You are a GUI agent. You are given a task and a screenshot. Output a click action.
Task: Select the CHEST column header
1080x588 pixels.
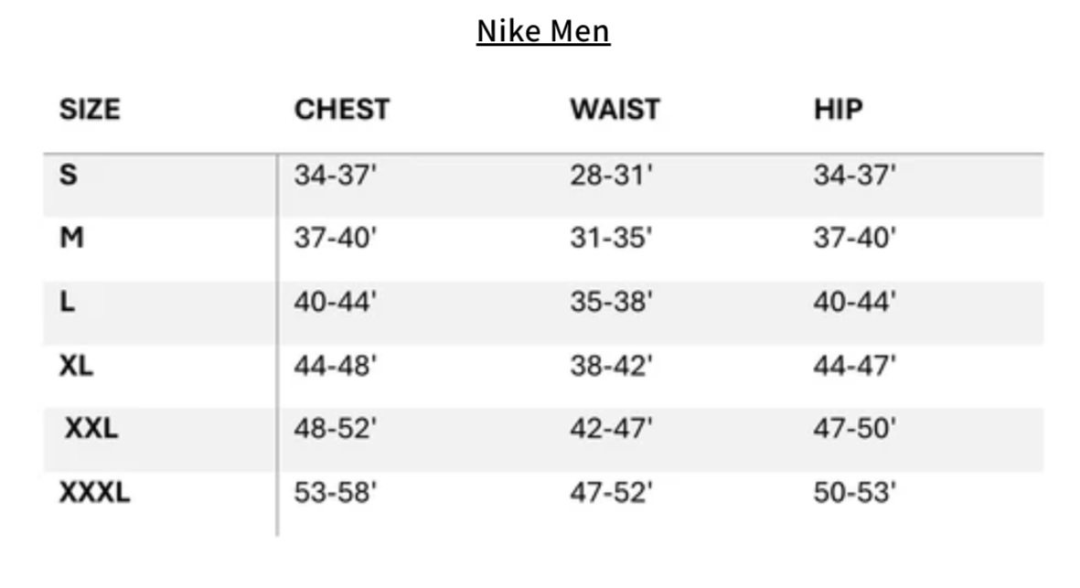point(341,110)
